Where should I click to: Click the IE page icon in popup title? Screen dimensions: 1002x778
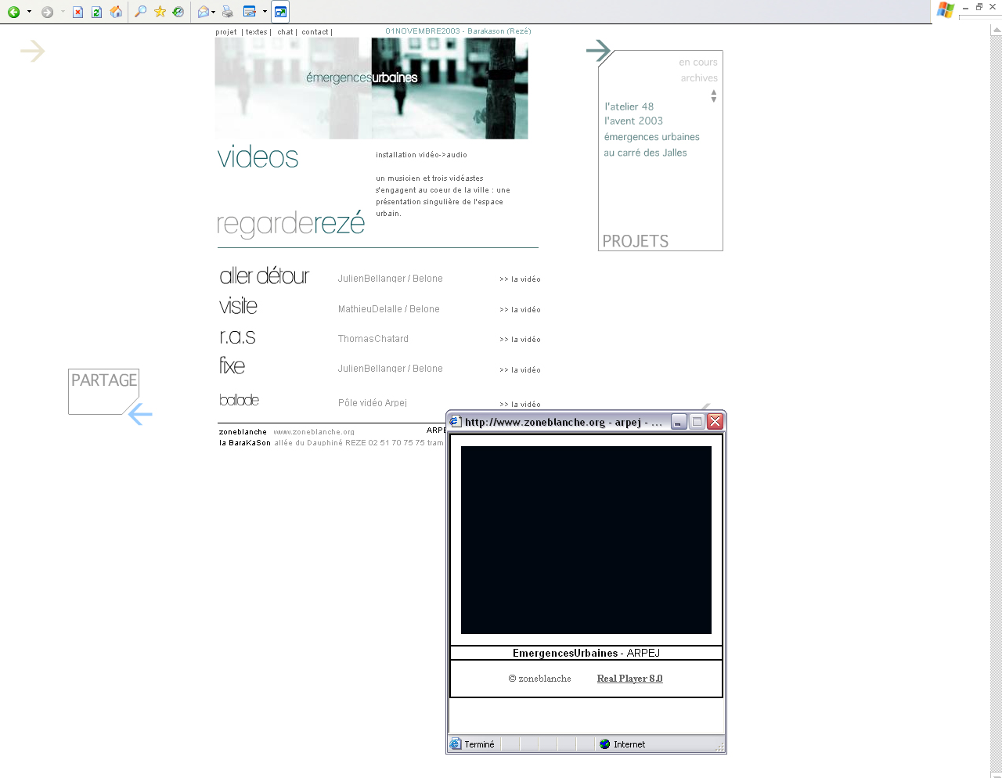[456, 422]
